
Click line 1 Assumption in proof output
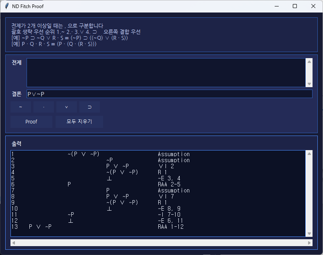(x=174, y=154)
